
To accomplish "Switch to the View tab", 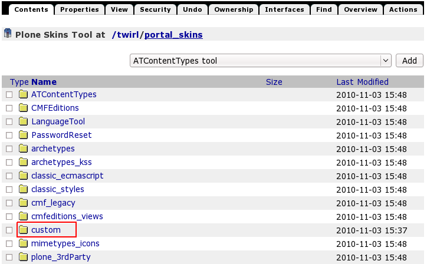I will (x=119, y=9).
